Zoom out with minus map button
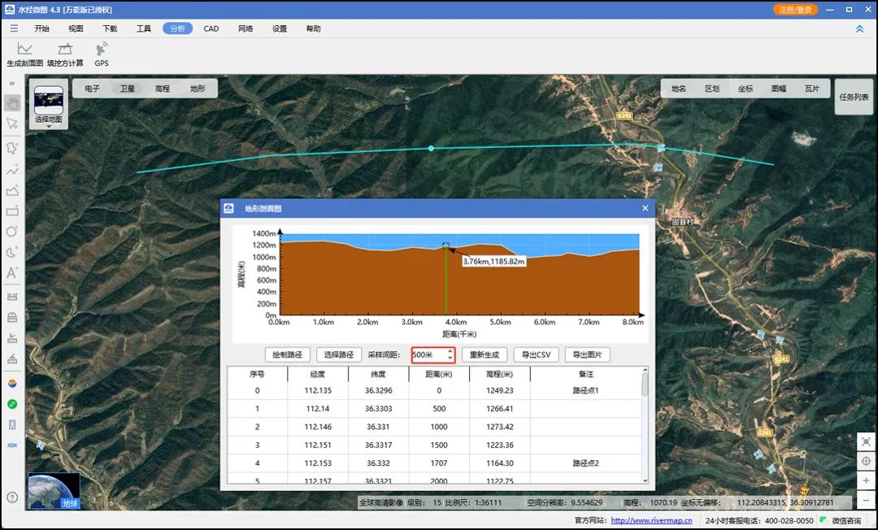The height and width of the screenshot is (530, 878). click(867, 500)
